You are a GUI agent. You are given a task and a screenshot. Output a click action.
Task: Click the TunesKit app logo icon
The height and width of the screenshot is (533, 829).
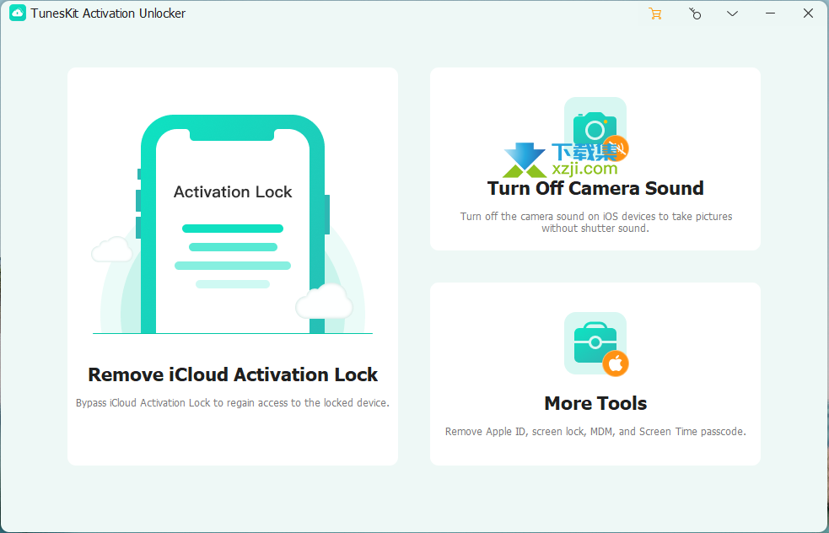pyautogui.click(x=18, y=13)
